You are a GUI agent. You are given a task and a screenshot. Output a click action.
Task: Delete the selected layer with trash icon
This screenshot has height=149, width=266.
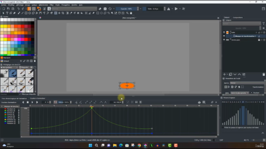(264, 74)
